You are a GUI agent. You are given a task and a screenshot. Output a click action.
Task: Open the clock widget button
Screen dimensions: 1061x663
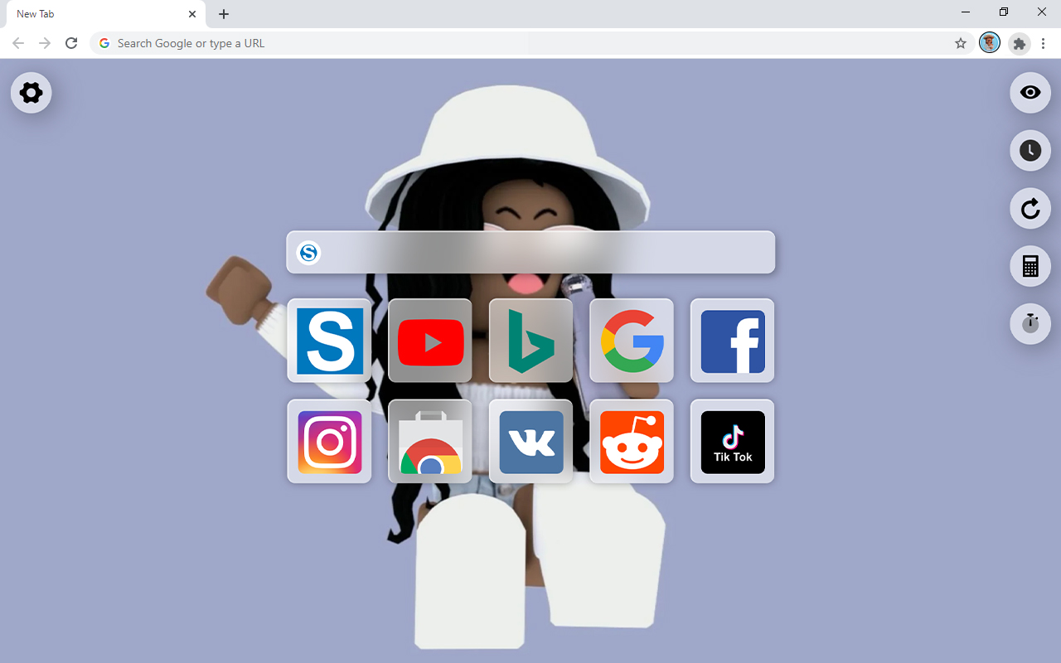coord(1030,150)
